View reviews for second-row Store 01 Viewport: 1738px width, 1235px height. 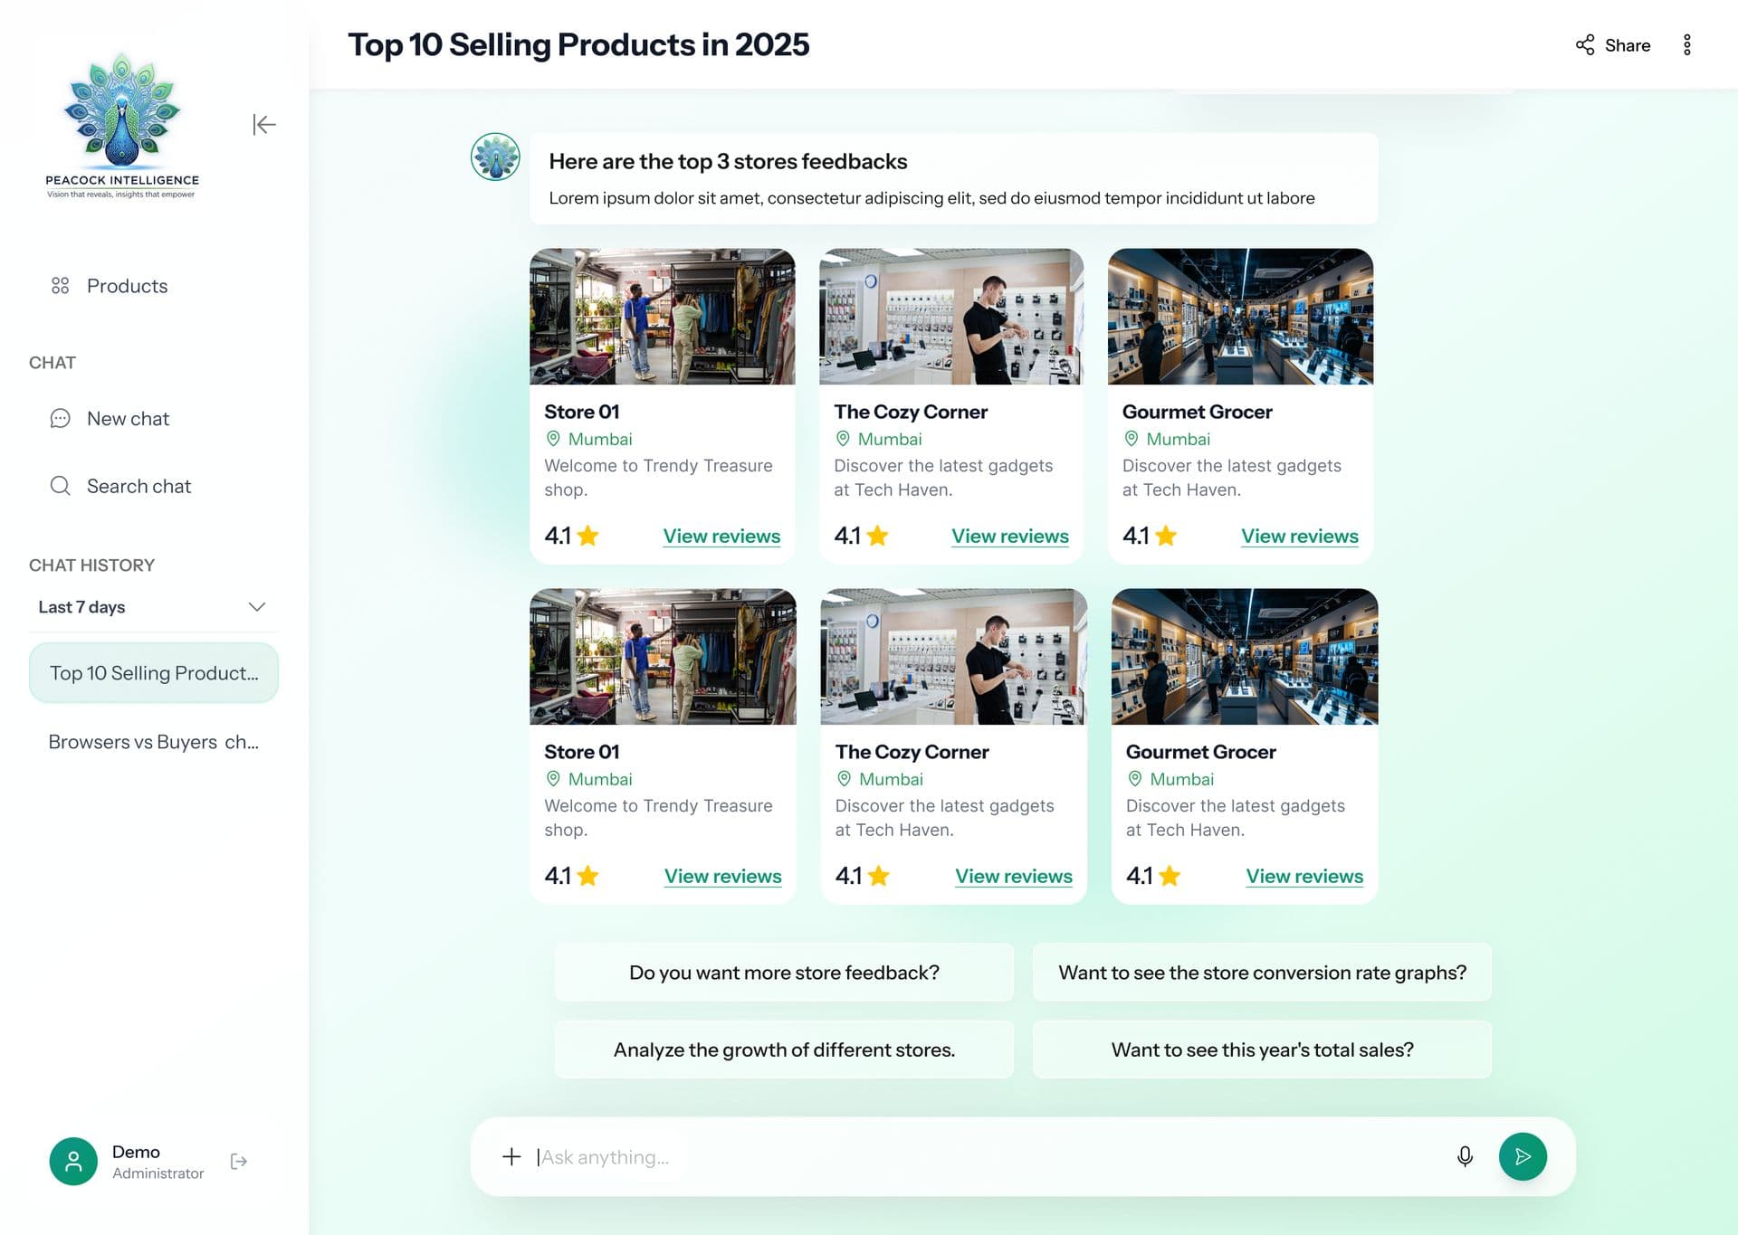723,877
